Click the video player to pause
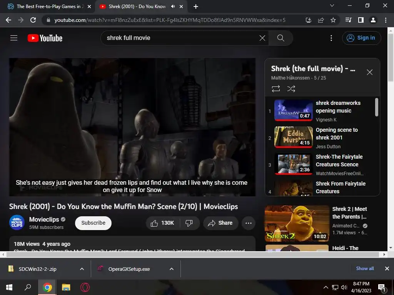This screenshot has height=295, width=394. 132,127
